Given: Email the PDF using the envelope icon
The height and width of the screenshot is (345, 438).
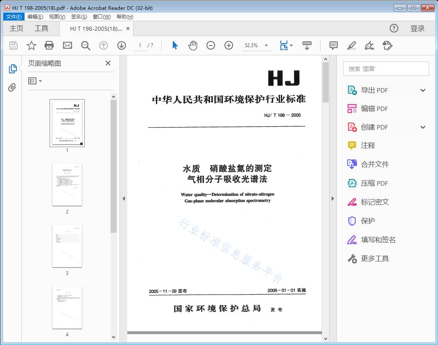Looking at the screenshot, I should 67,45.
